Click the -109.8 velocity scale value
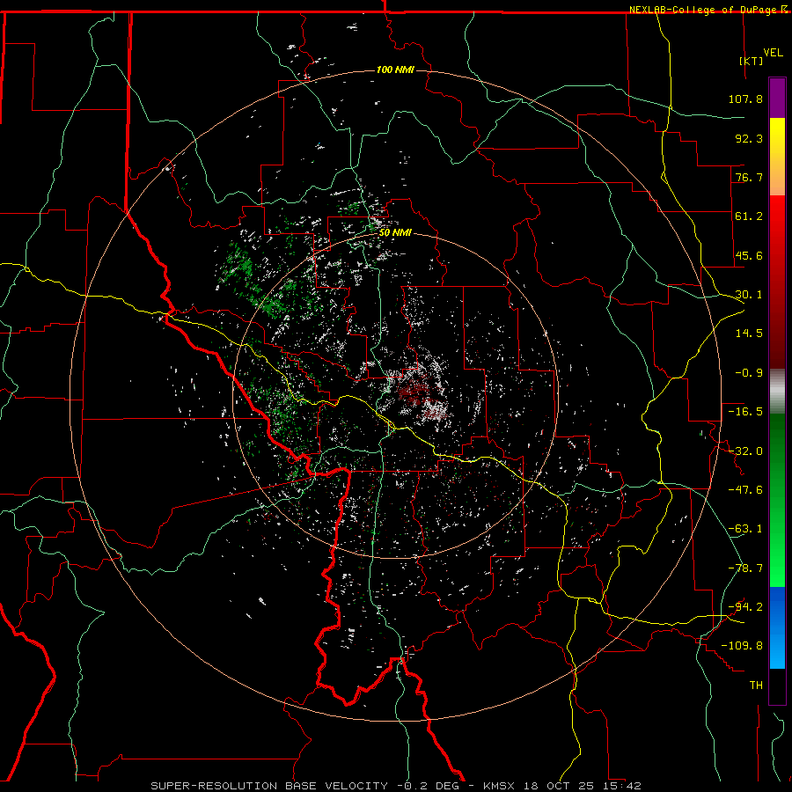The height and width of the screenshot is (792, 792). tap(742, 646)
